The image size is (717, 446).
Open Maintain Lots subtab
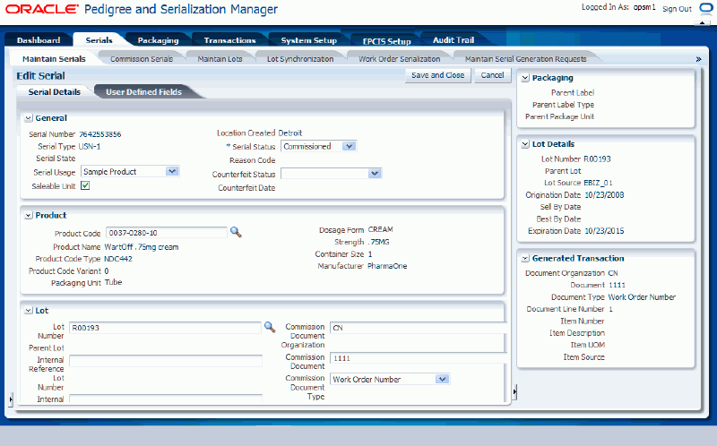tap(220, 59)
